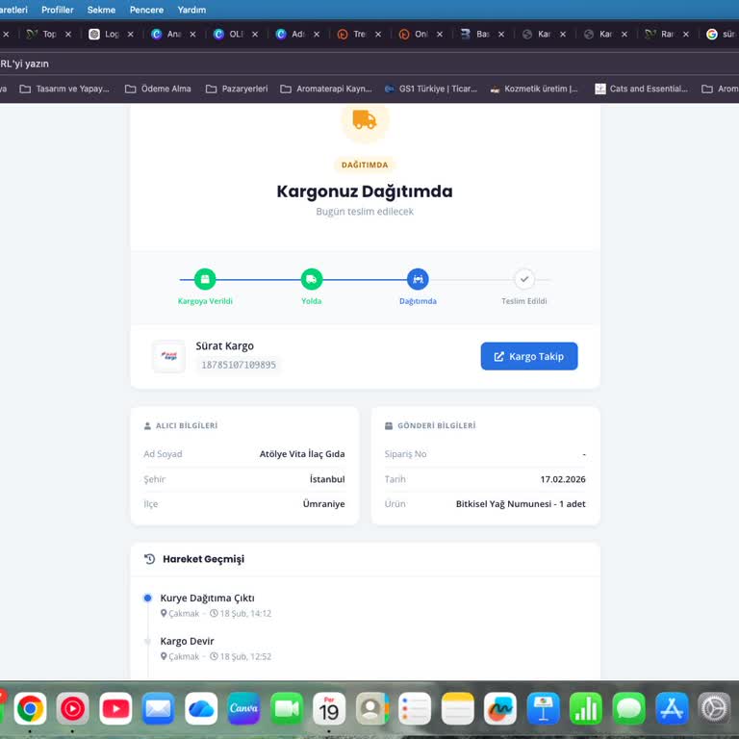Select the Kurye Dağıtıma Çıktı entry
The image size is (739, 739).
point(208,598)
